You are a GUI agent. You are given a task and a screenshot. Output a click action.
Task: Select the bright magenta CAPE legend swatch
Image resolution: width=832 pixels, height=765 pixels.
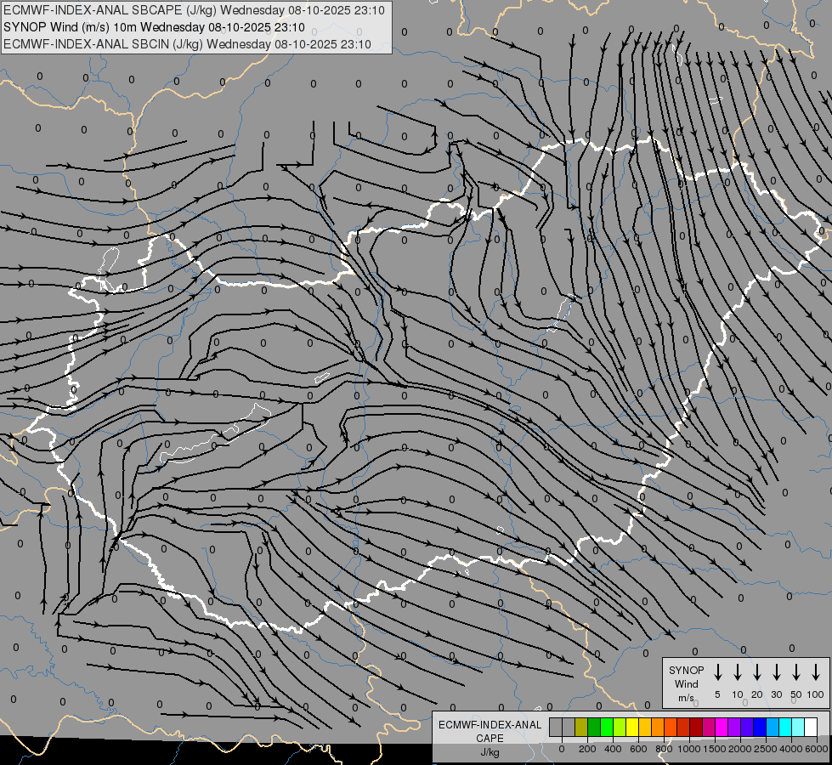(x=722, y=727)
